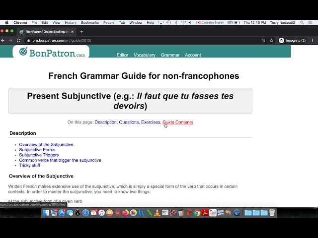Open the Bookmarks menu
Image resolution: width=318 pixels, height=238 pixels.
click(x=89, y=22)
